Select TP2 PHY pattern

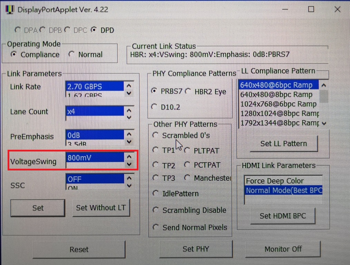[155, 165]
